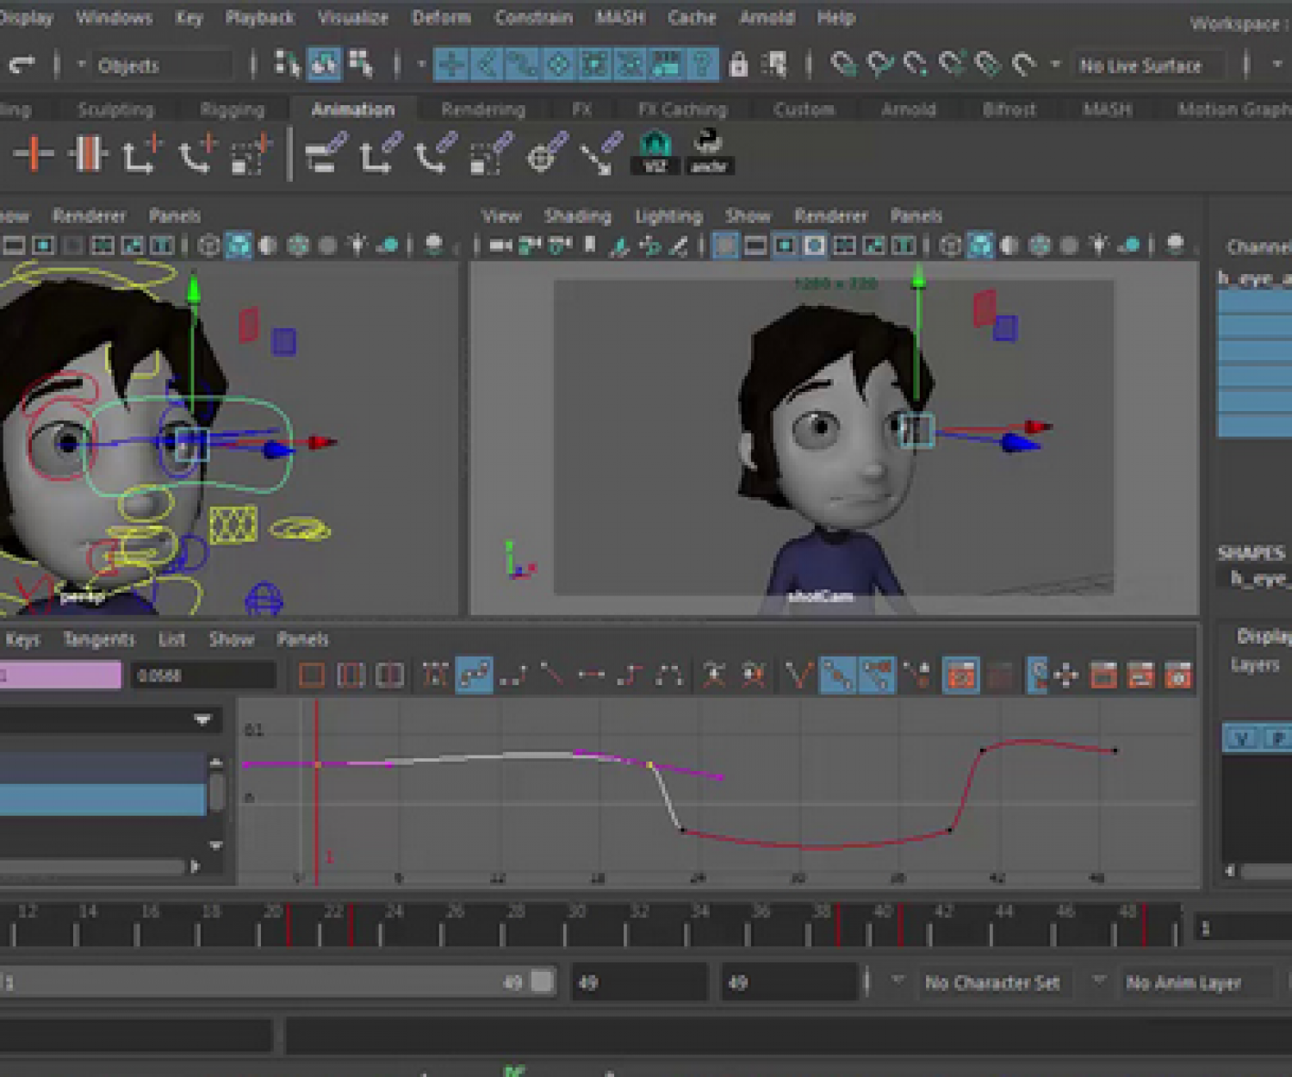This screenshot has height=1077, width=1292.
Task: Open the No Character Set dropdown
Action: pos(991,982)
